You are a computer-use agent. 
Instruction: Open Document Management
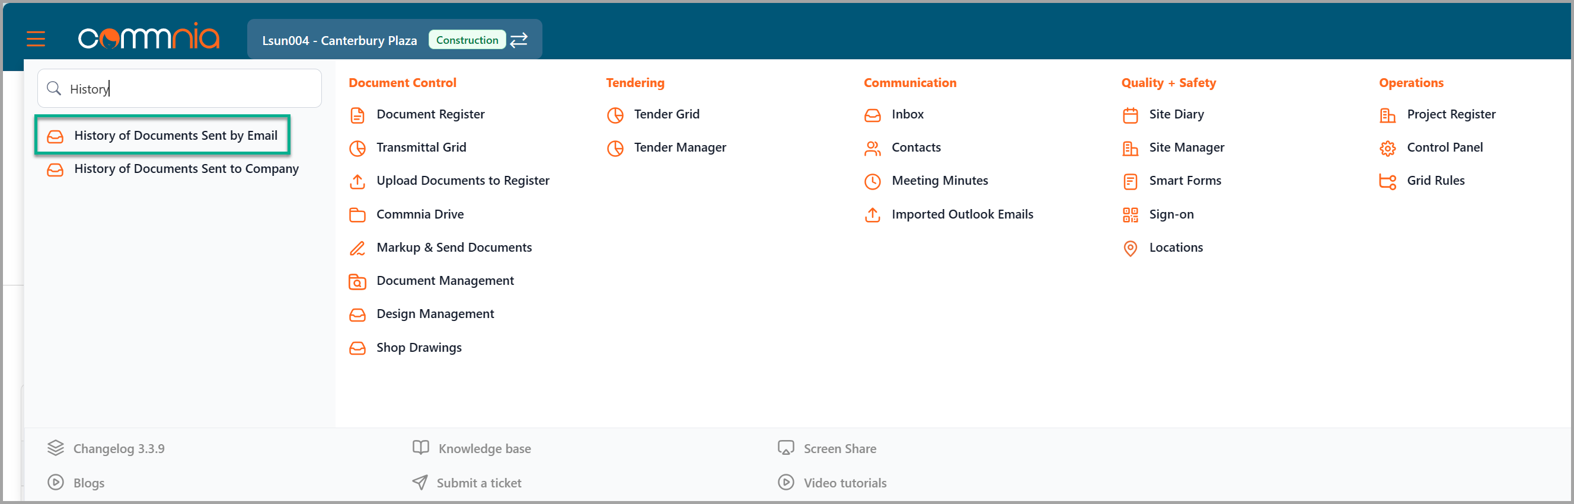pyautogui.click(x=445, y=281)
